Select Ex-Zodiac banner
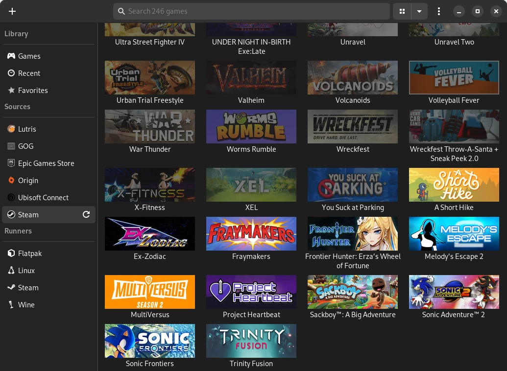This screenshot has height=371, width=507. point(150,233)
